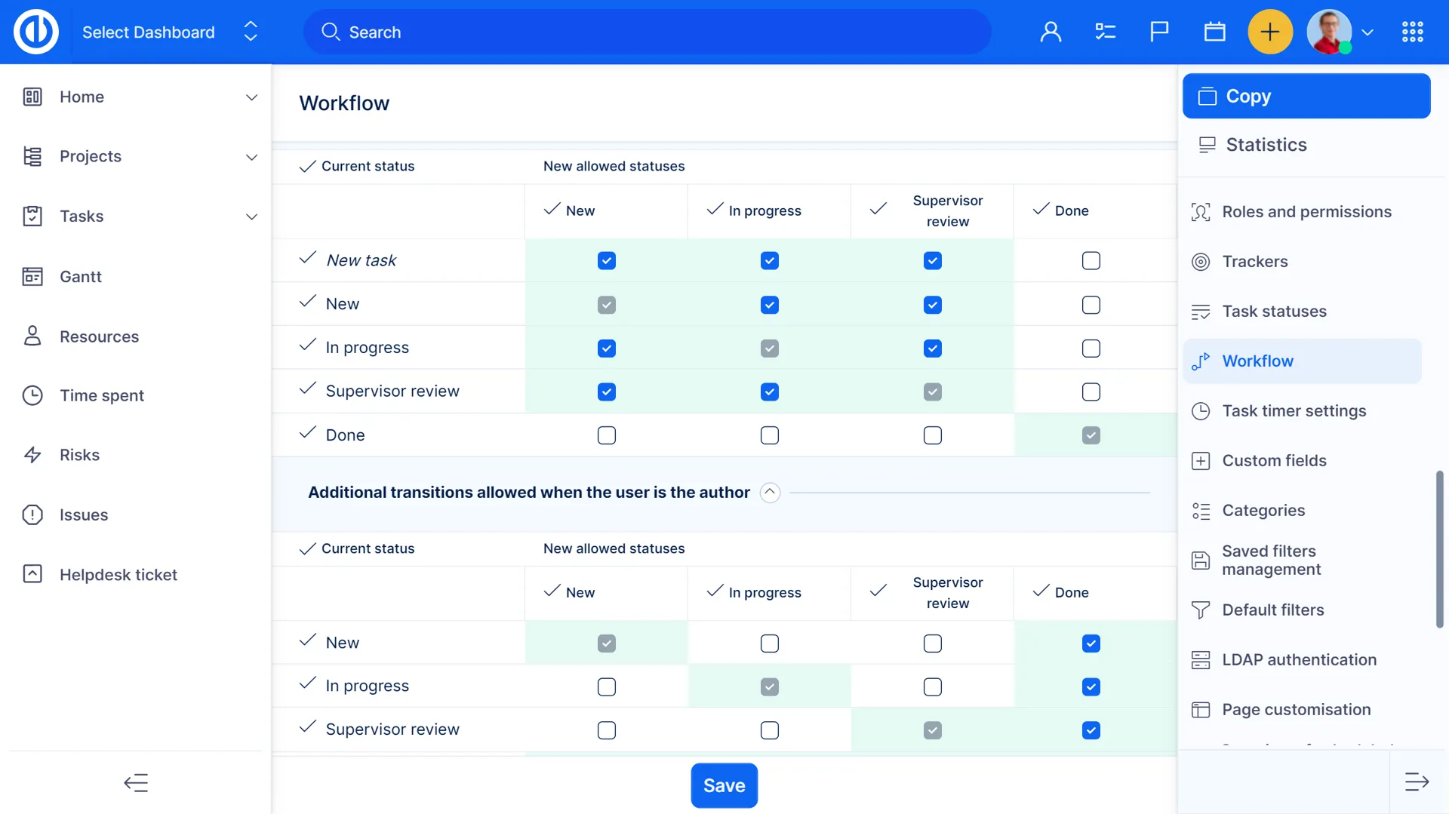Screen dimensions: 1449x814
Task: Open the Select Dashboard dropdown
Action: pyautogui.click(x=170, y=32)
